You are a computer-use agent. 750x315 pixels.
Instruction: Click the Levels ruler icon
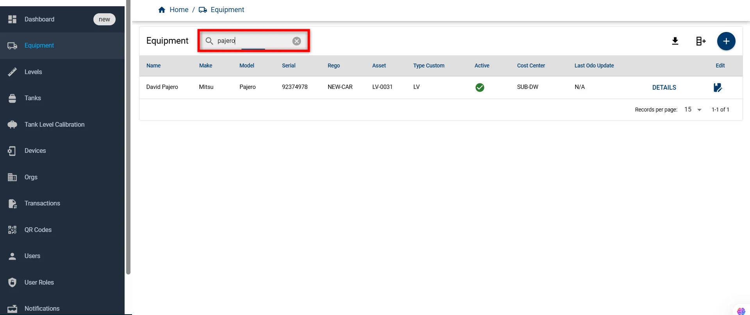click(x=12, y=72)
